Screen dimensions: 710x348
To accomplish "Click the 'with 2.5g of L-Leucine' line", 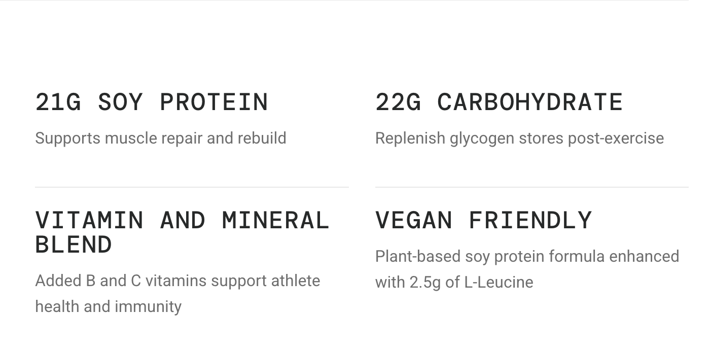I will click(x=454, y=282).
